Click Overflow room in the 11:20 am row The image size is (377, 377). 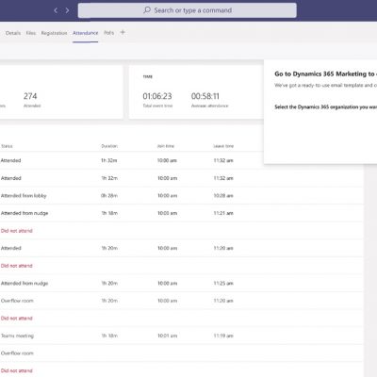pyautogui.click(x=17, y=301)
